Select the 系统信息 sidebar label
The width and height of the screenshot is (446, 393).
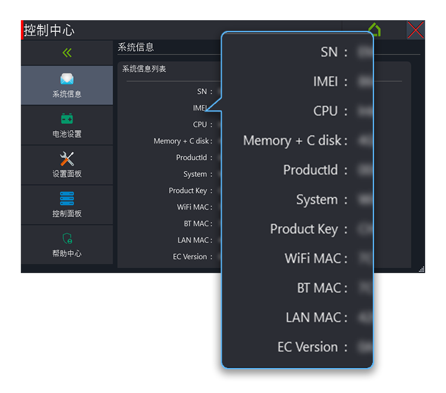tap(67, 94)
